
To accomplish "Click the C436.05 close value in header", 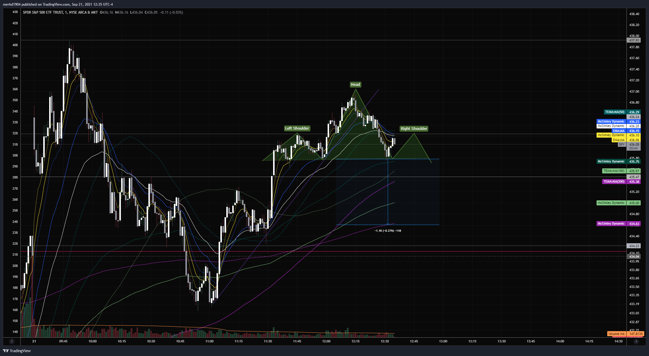I will tap(151, 12).
